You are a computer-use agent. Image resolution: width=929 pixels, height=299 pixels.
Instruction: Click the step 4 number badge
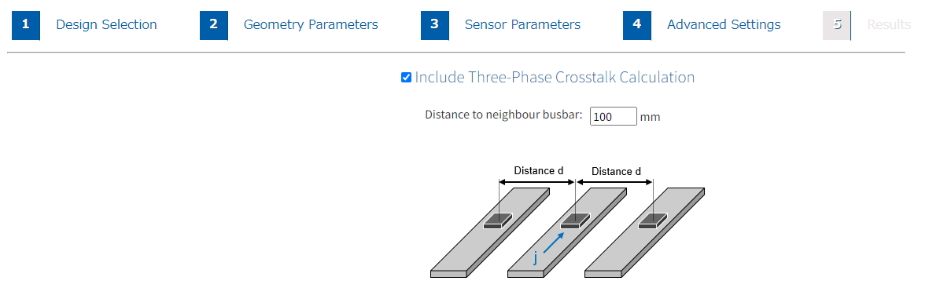tap(637, 25)
